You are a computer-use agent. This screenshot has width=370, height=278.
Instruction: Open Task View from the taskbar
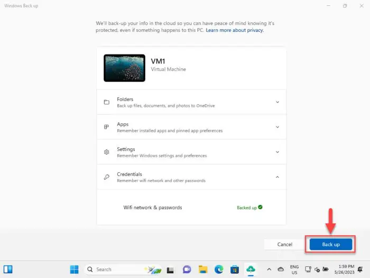click(x=170, y=270)
